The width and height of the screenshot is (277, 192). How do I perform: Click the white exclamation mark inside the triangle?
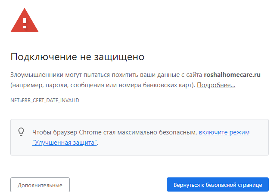[25, 21]
